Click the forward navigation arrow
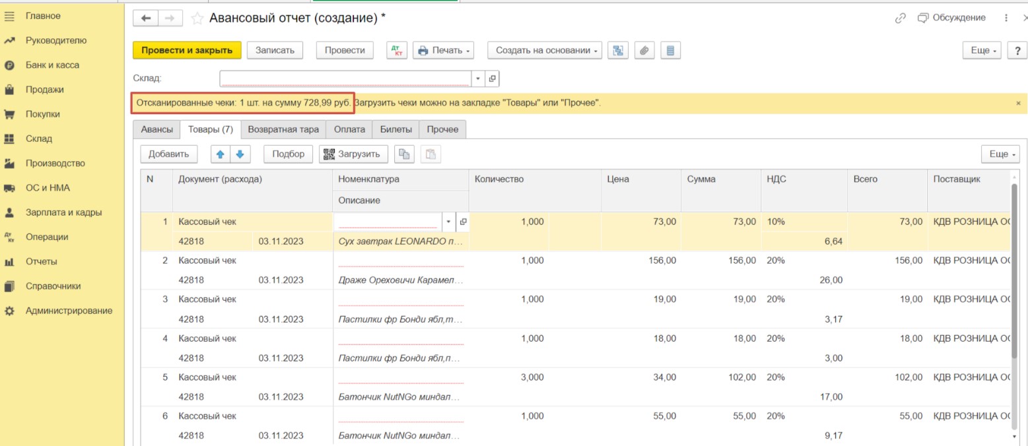1028x446 pixels. tap(169, 18)
